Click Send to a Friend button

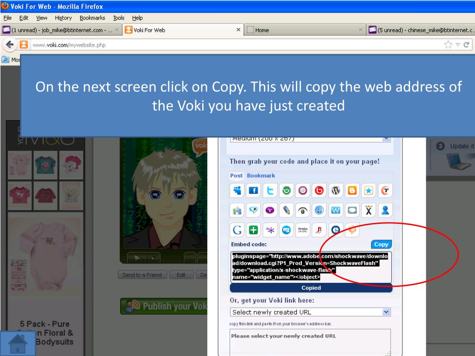pyautogui.click(x=142, y=275)
